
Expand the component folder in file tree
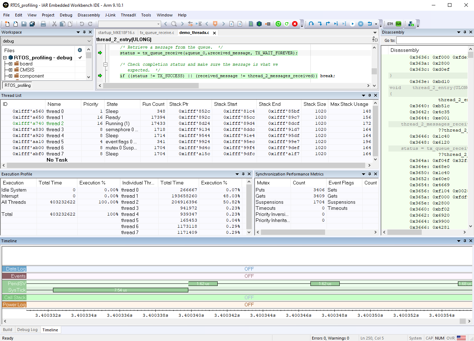10,76
